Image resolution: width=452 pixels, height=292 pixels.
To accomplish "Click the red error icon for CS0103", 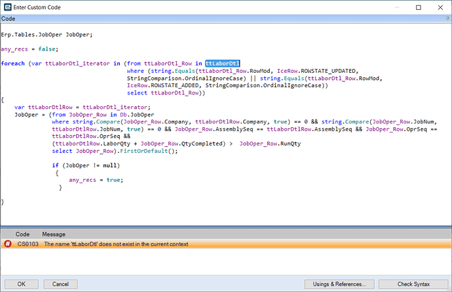I will (7, 243).
